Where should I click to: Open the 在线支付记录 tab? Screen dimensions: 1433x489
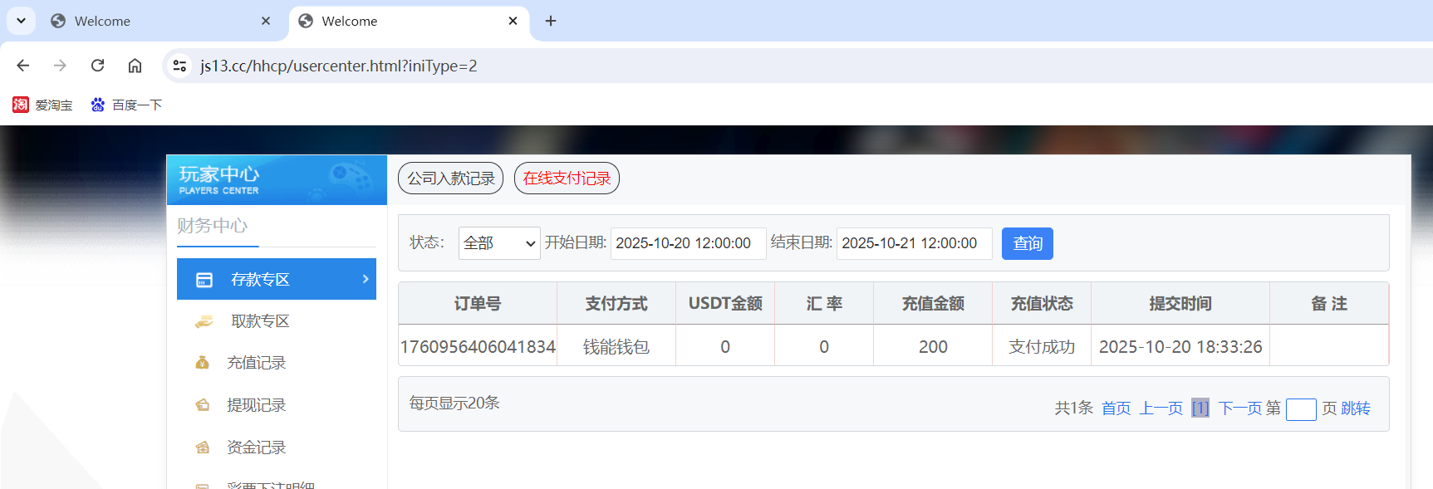tap(567, 178)
